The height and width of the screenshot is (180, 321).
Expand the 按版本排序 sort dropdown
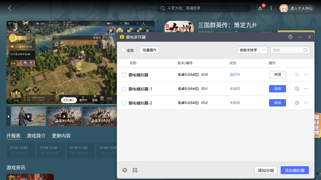pyautogui.click(x=252, y=50)
